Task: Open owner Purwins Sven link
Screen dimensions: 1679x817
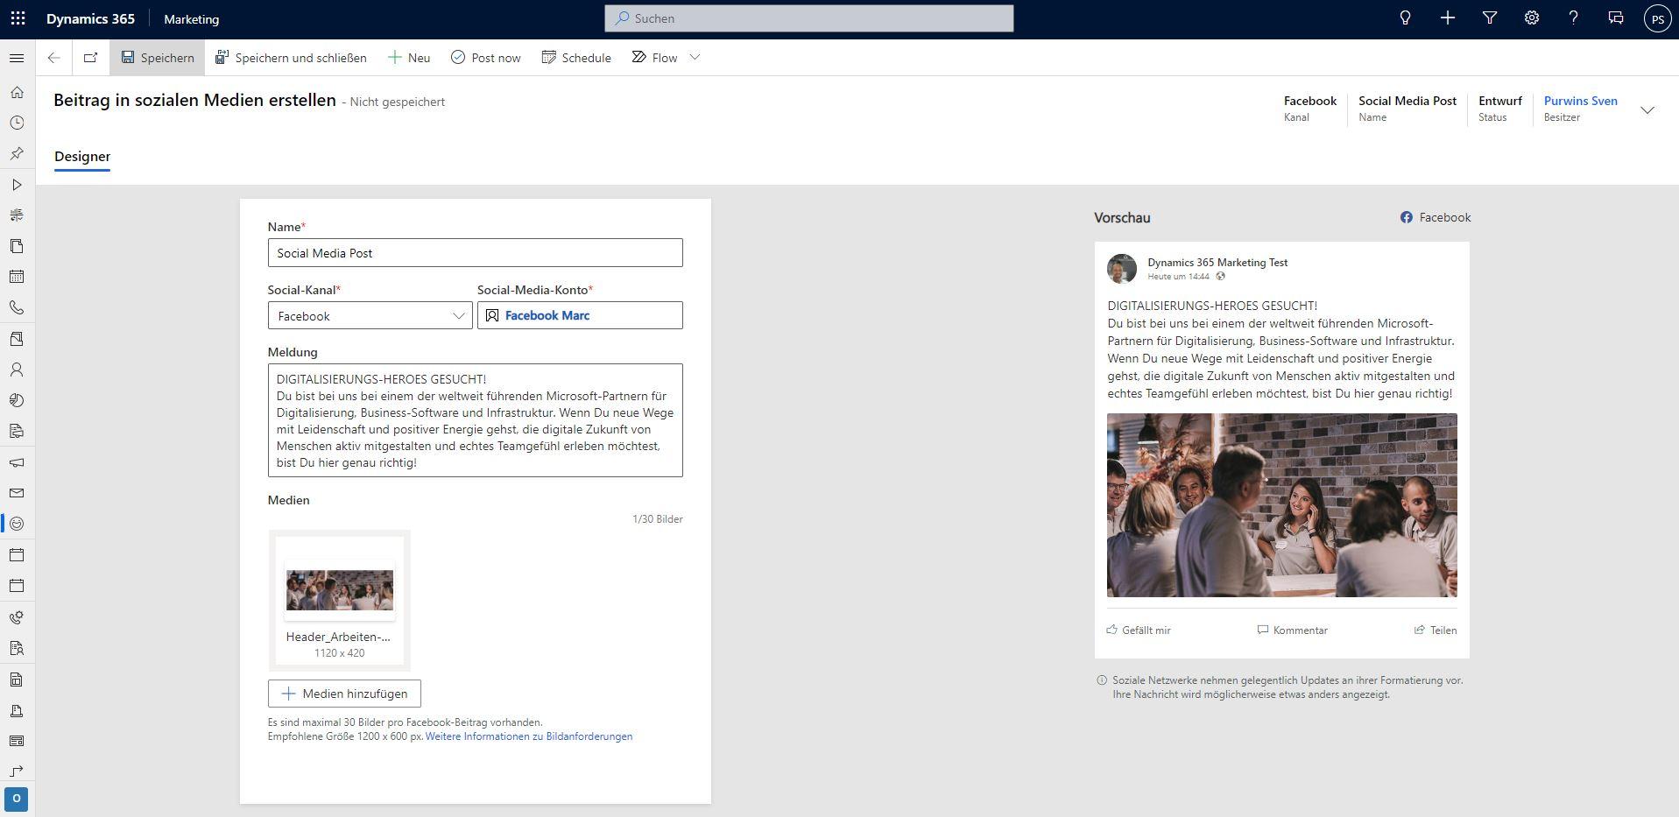Action: (x=1580, y=101)
